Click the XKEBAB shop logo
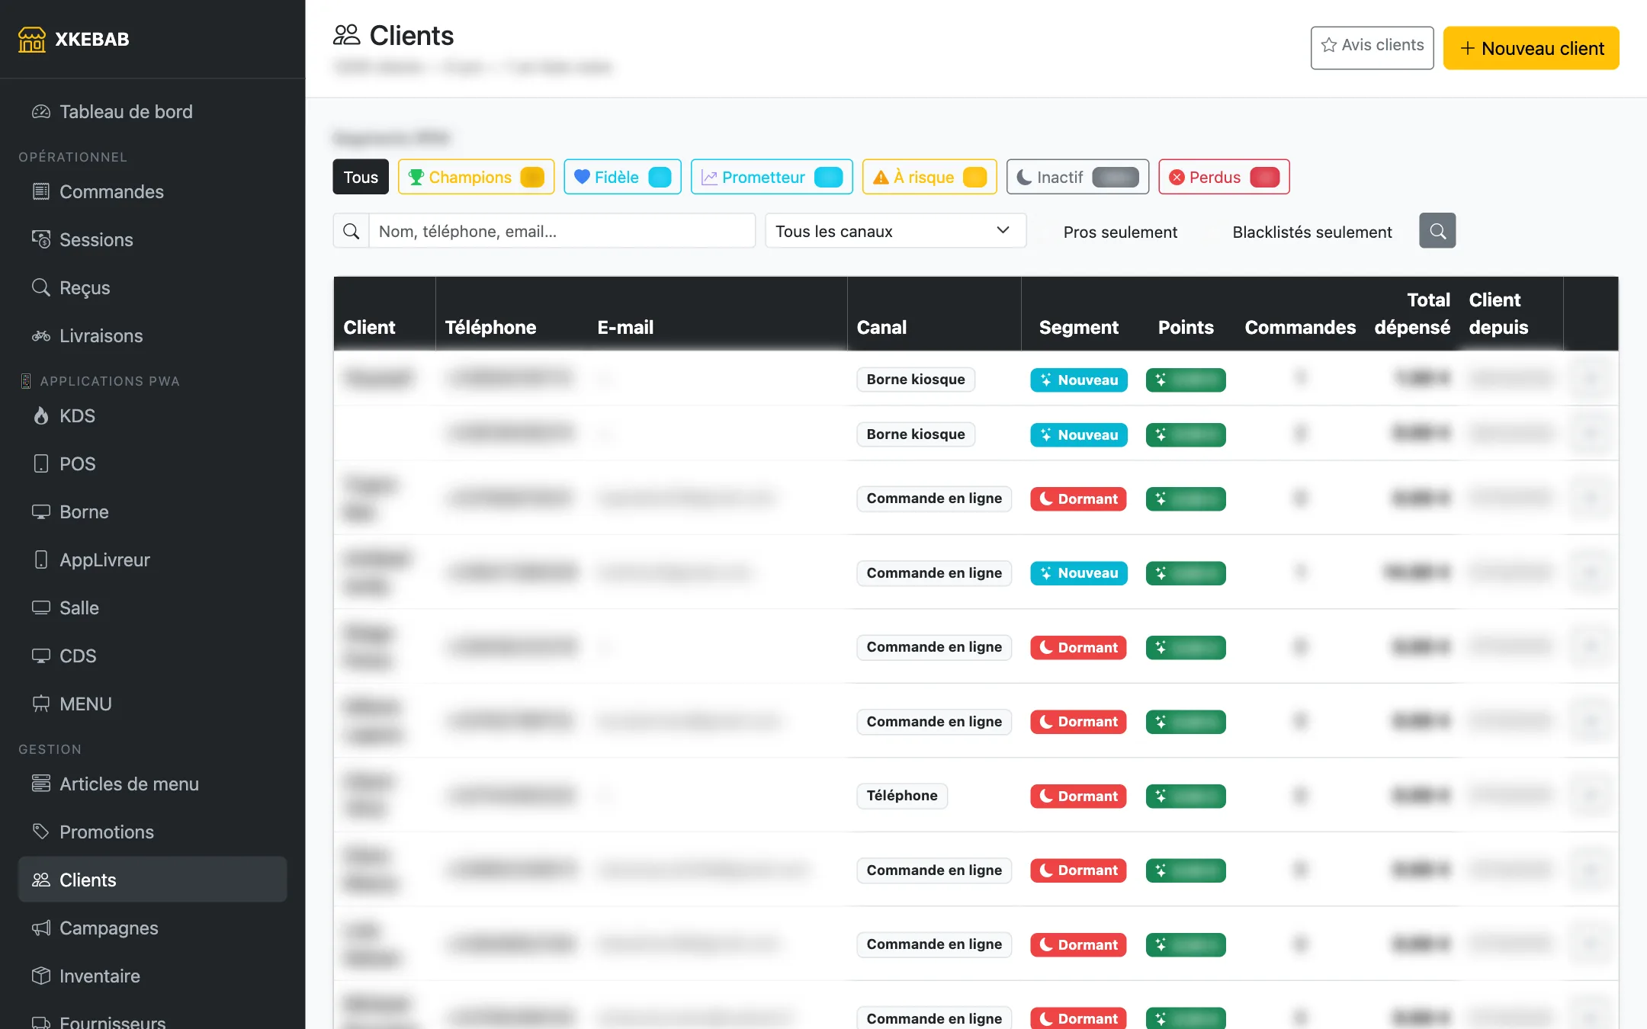The height and width of the screenshot is (1029, 1647). tap(32, 39)
